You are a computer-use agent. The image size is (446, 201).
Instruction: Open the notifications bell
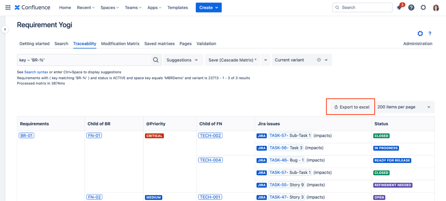[399, 7]
